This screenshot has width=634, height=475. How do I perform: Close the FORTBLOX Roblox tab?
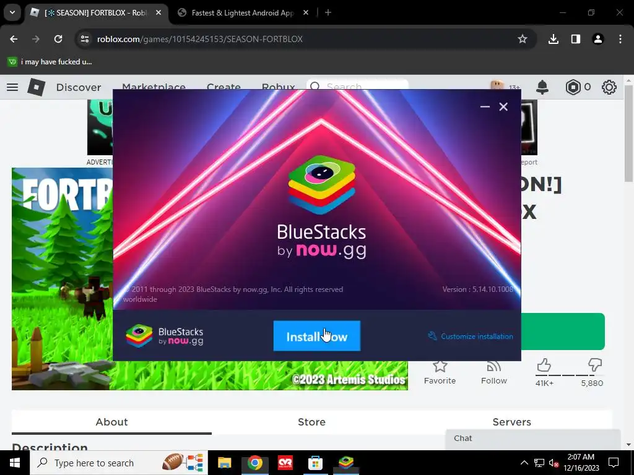(158, 12)
